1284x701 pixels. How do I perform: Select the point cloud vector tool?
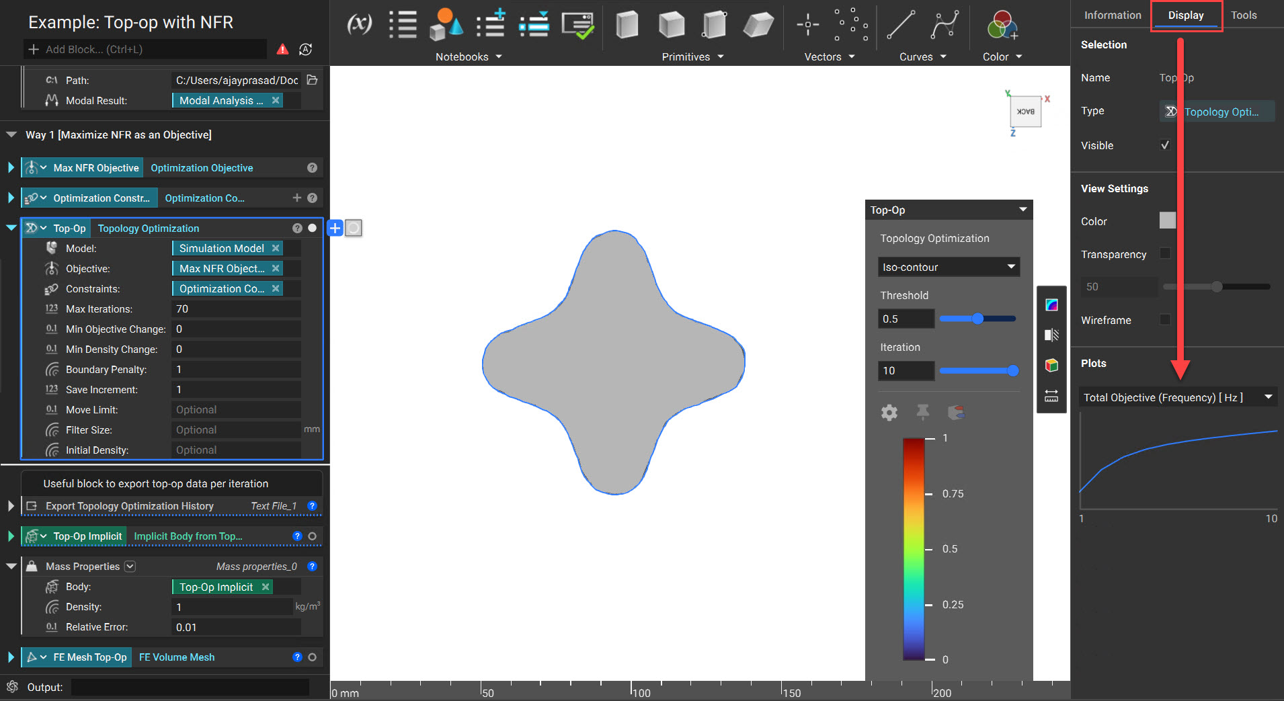[x=851, y=25]
